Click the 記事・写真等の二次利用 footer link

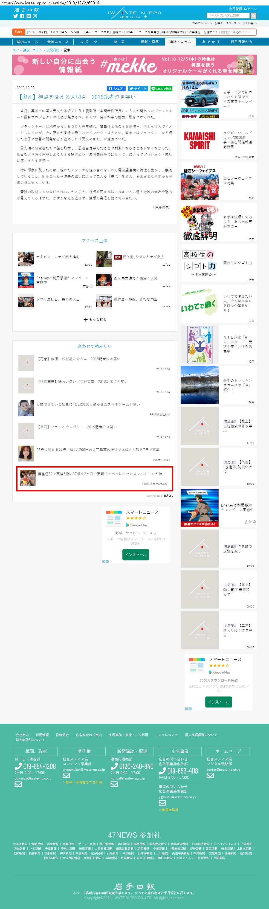(82, 782)
